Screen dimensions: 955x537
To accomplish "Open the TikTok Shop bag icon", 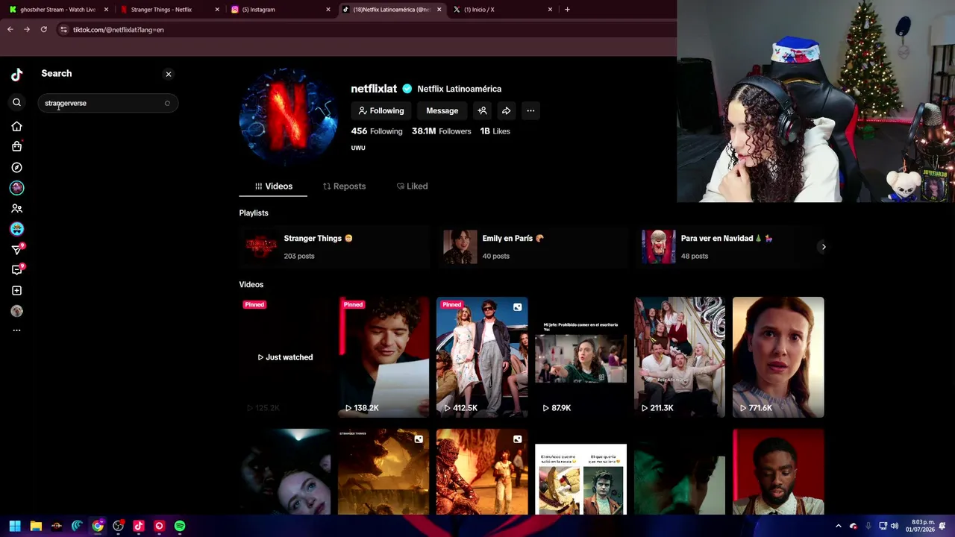I will 16,146.
